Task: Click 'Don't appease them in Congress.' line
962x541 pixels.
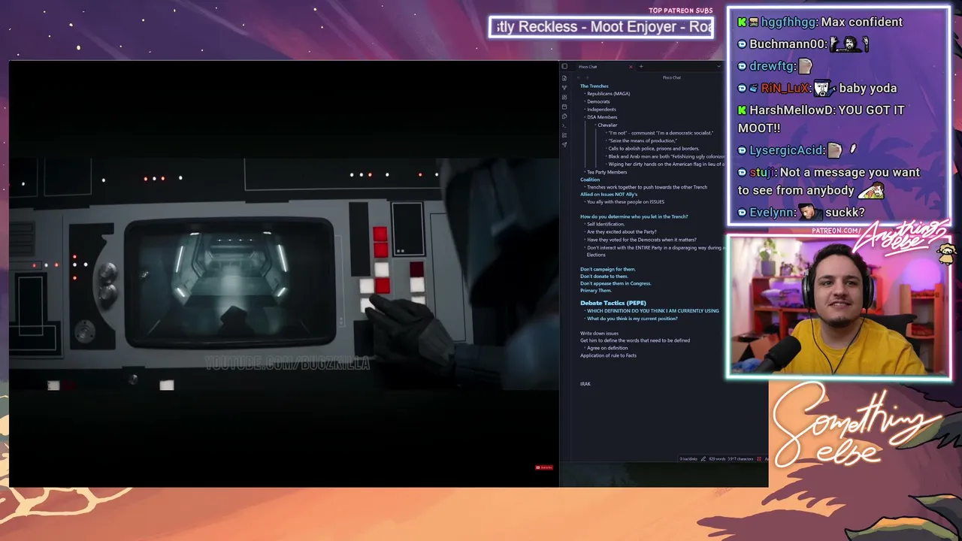Action: tap(616, 283)
